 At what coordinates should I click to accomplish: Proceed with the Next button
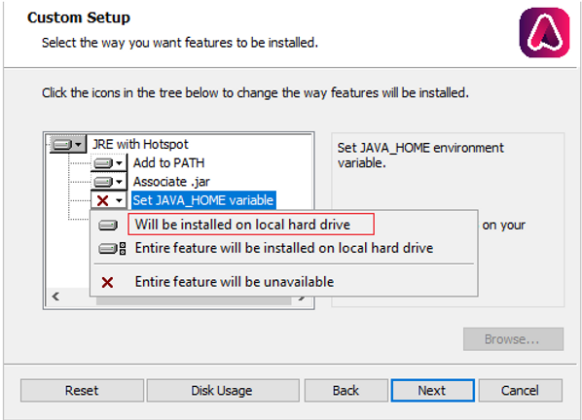[x=432, y=390]
